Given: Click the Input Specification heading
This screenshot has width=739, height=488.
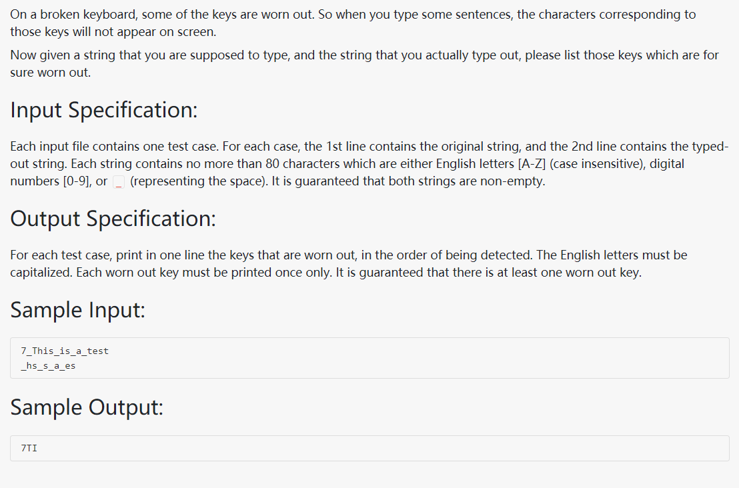Looking at the screenshot, I should tap(103, 110).
